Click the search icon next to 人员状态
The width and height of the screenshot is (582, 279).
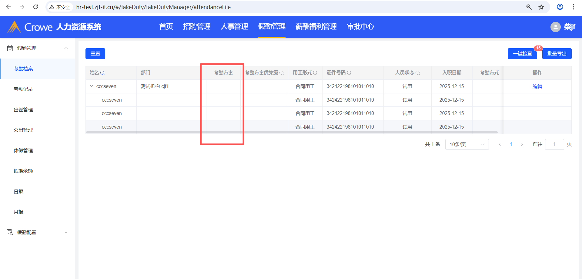coord(418,73)
